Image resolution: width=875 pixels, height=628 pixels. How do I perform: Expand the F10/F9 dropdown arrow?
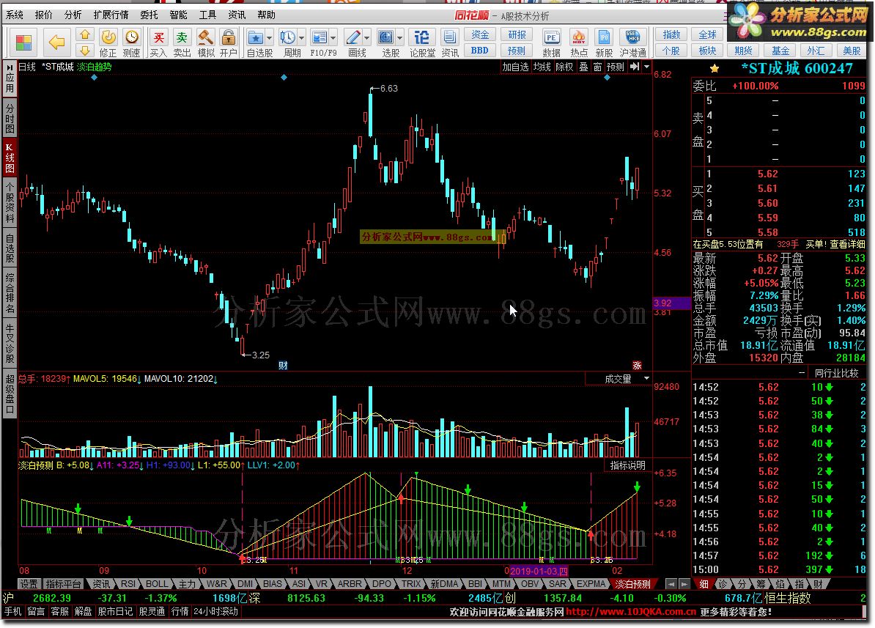[x=333, y=38]
